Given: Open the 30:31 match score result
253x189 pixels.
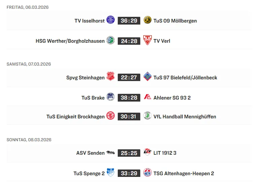Looking at the screenshot, I should (129, 116).
